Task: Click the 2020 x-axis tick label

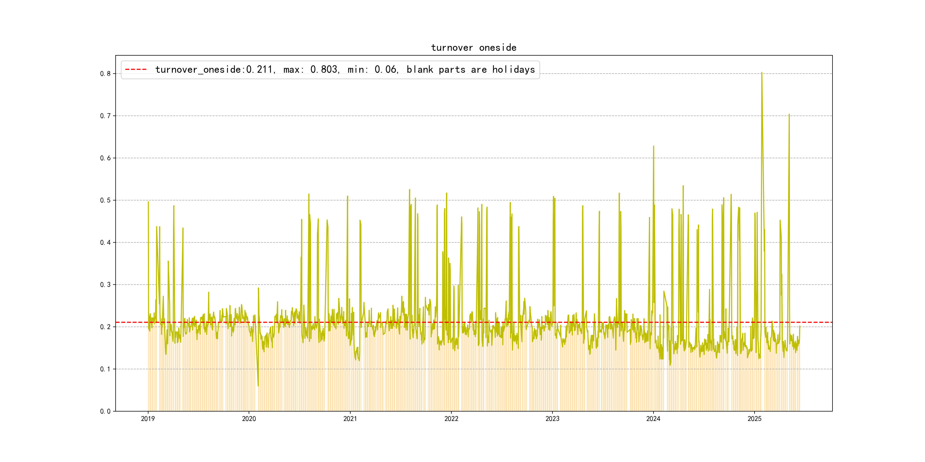Action: click(249, 419)
